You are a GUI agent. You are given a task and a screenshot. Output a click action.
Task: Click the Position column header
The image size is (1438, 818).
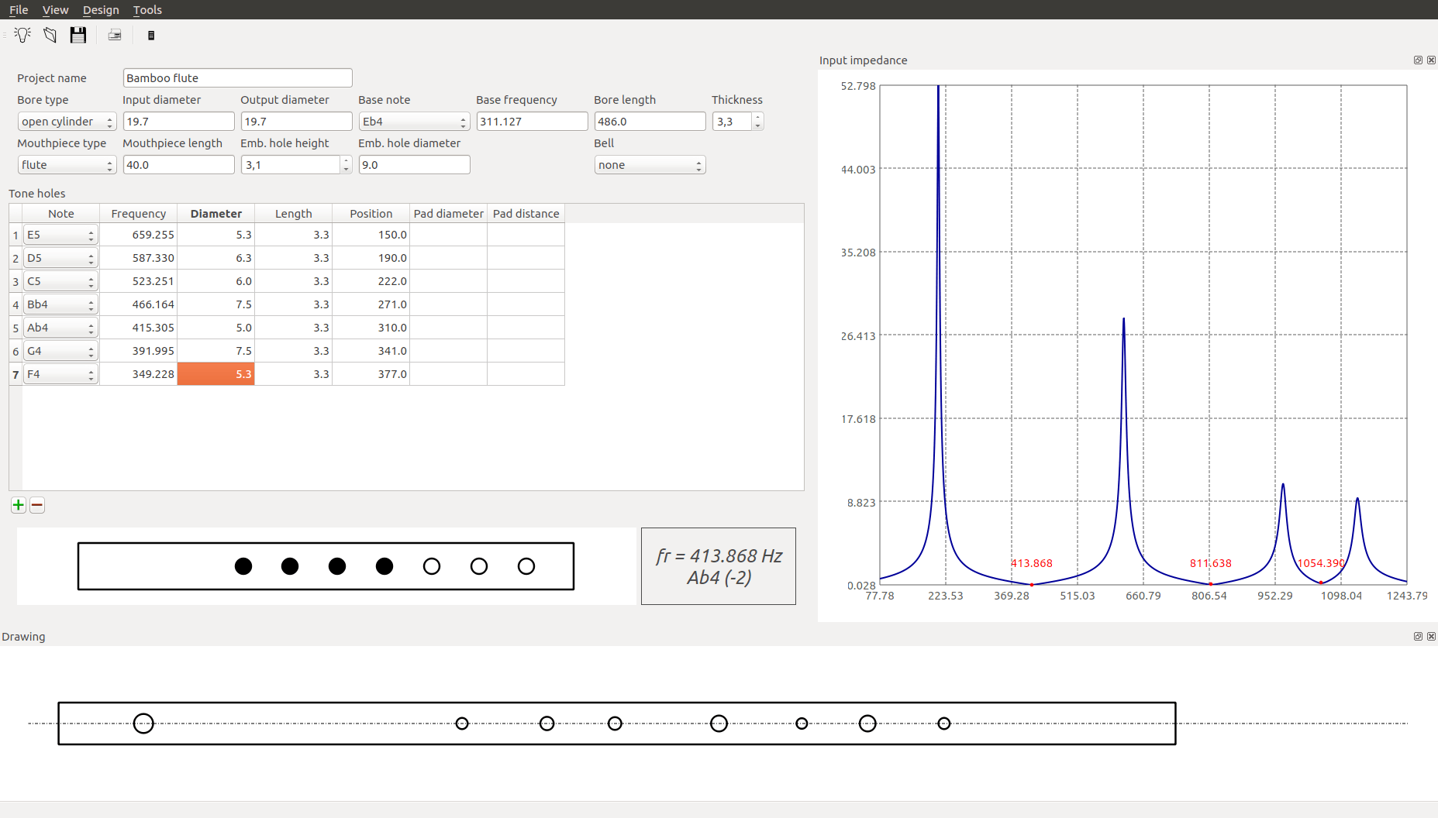pos(371,214)
